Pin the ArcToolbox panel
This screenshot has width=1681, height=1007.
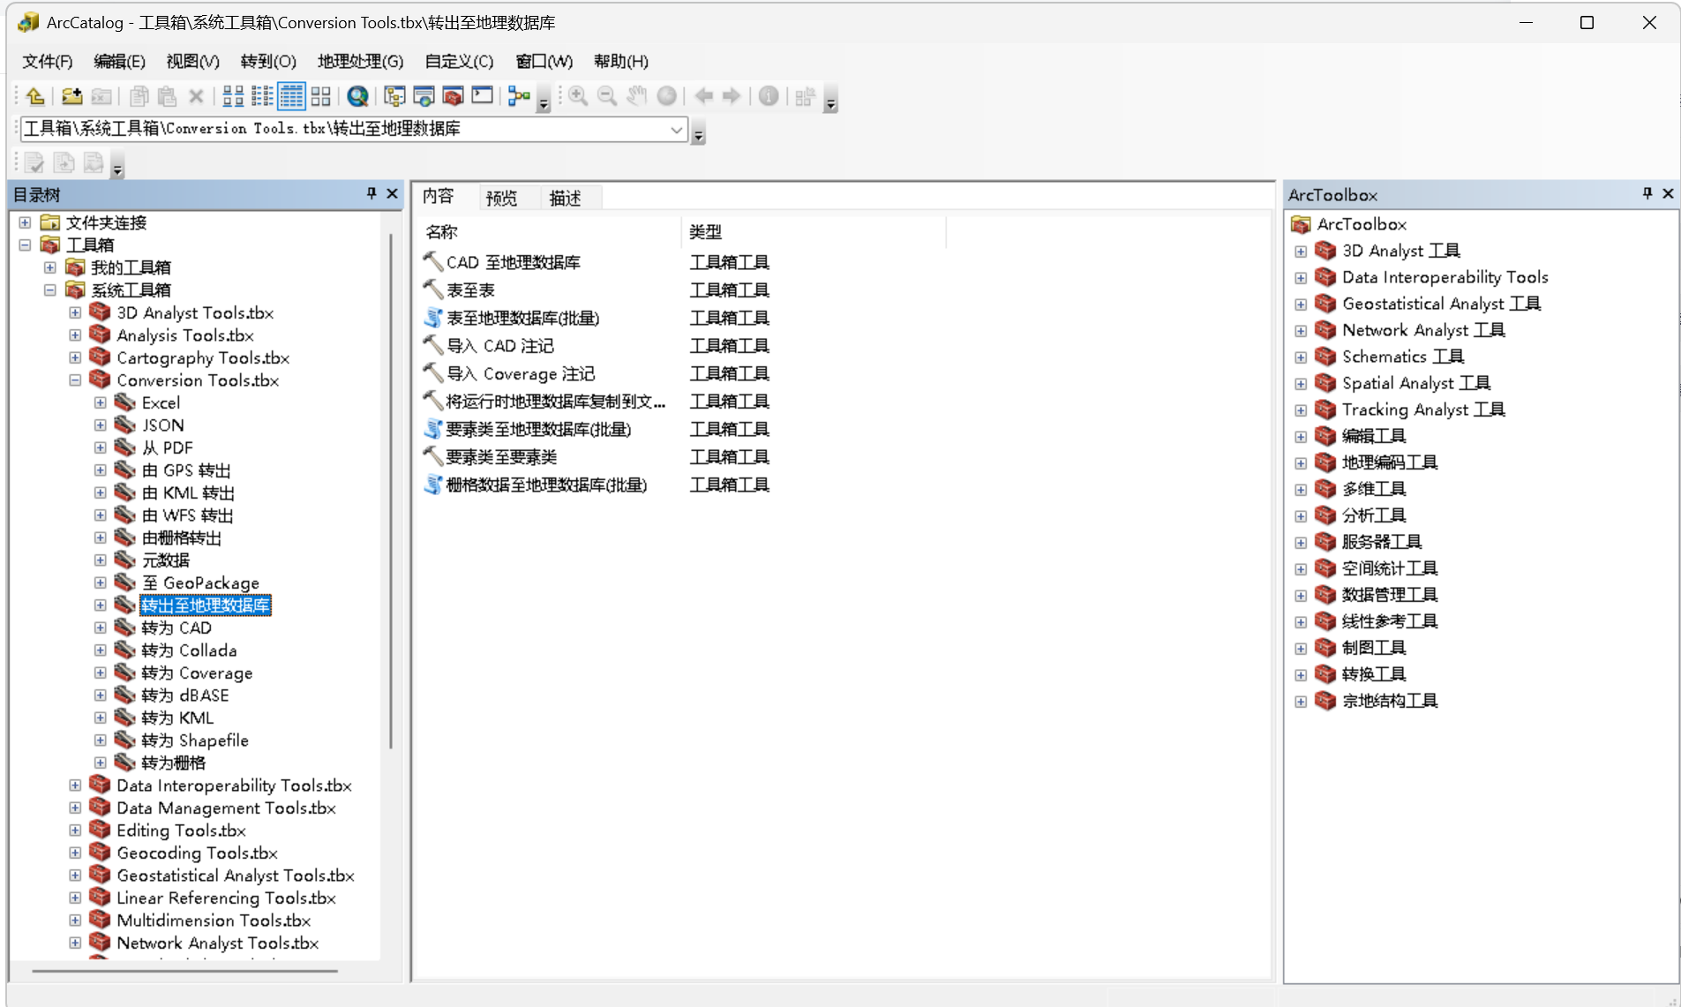(x=1647, y=193)
